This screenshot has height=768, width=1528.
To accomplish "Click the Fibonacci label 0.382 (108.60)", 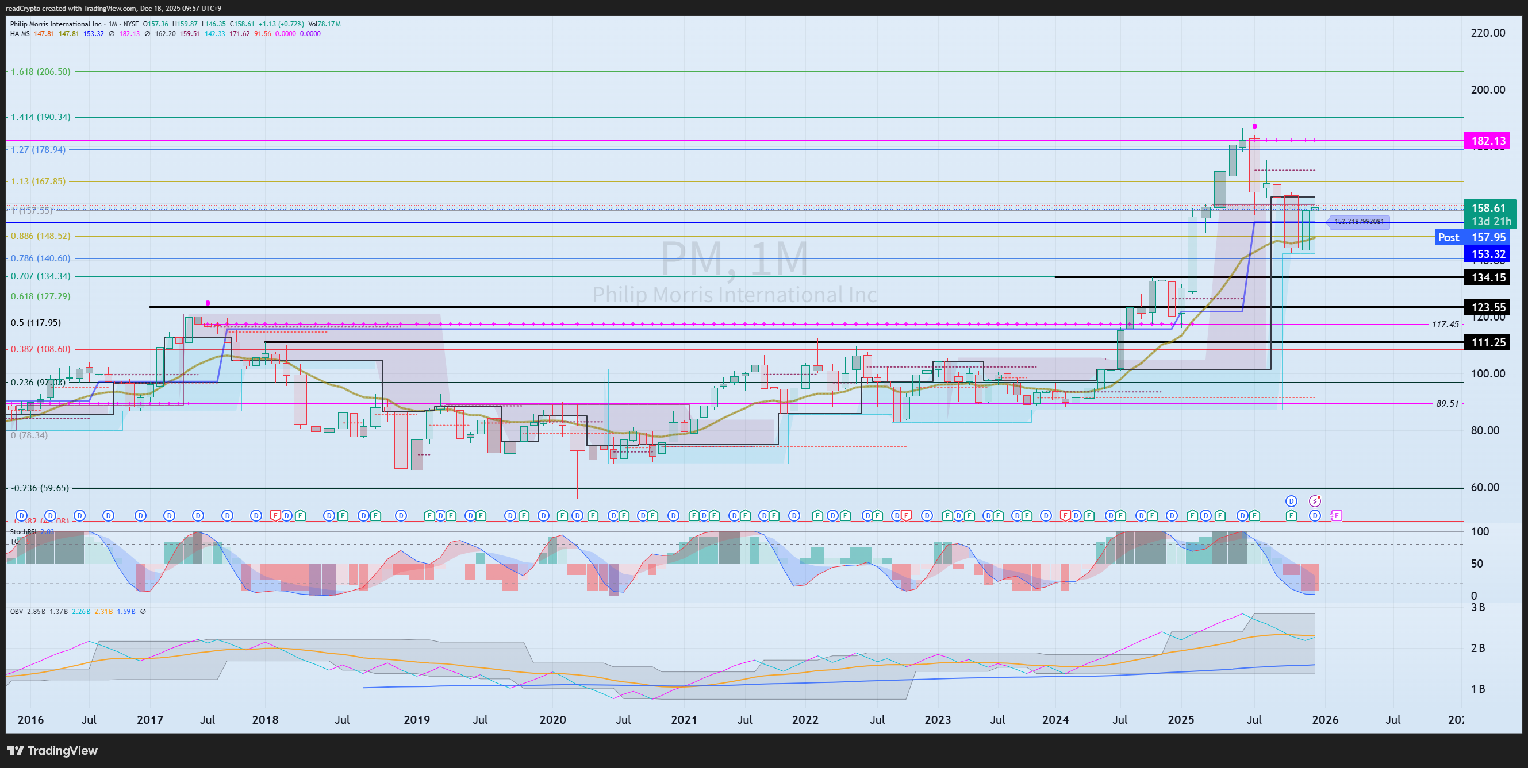I will point(41,349).
